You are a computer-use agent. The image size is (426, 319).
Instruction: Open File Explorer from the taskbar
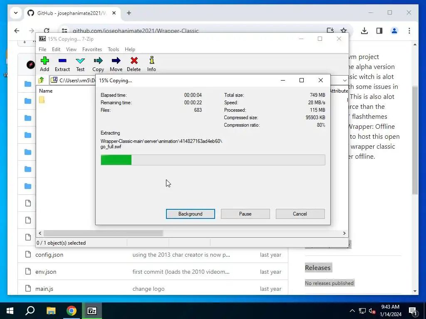click(x=51, y=311)
